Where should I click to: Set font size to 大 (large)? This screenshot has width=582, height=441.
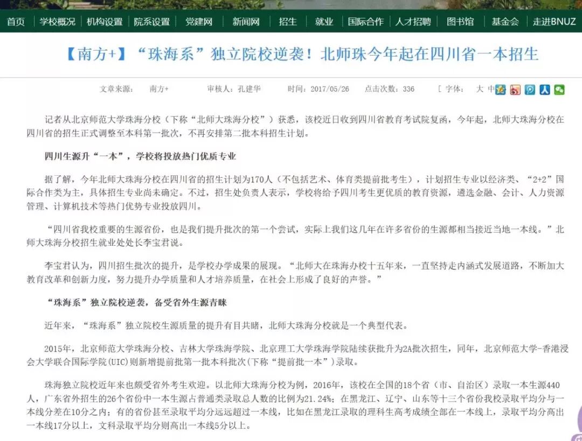tap(480, 89)
